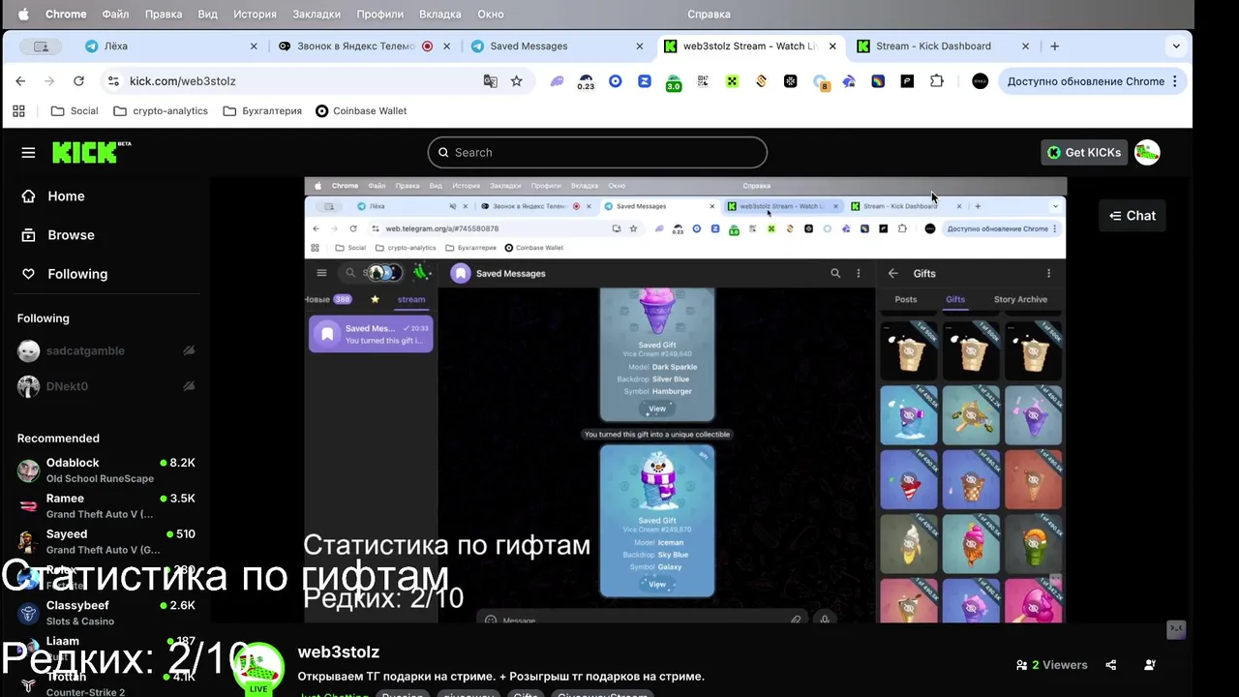1239x697 pixels.
Task: Open the Справка menu
Action: (x=709, y=15)
